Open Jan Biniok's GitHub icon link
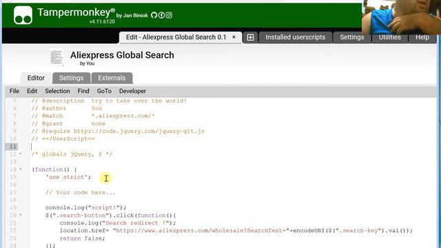Image resolution: width=441 pixels, height=248 pixels. click(154, 15)
